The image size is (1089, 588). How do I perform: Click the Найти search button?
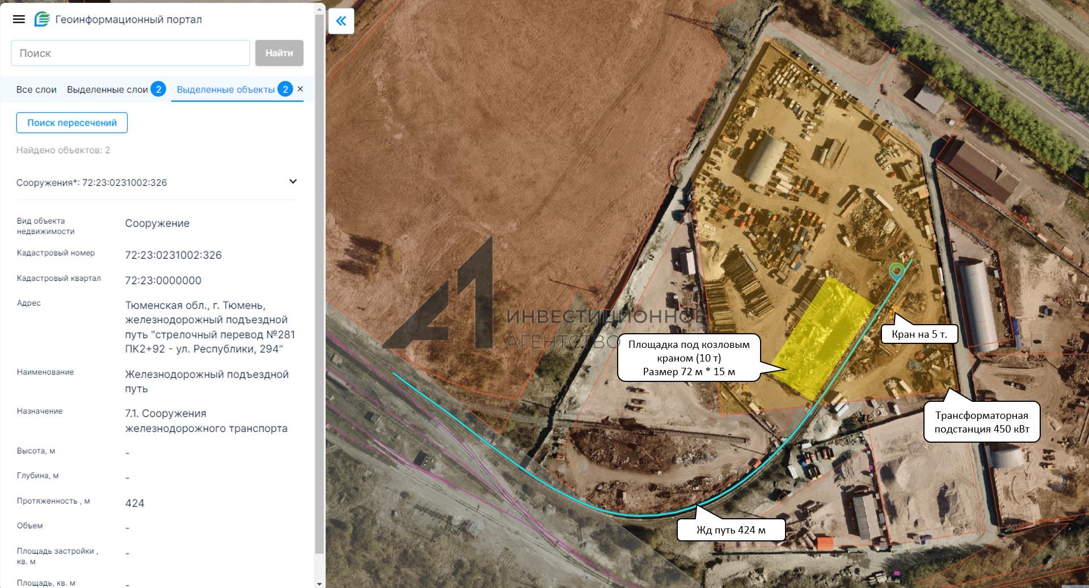[x=279, y=53]
